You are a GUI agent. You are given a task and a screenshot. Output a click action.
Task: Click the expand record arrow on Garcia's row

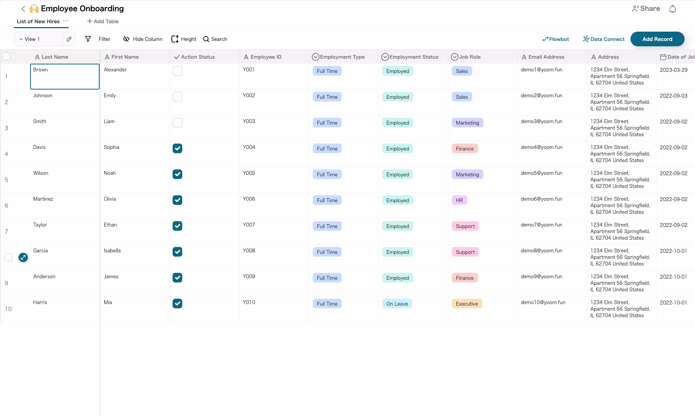pos(23,257)
